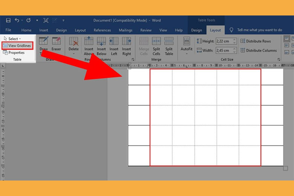Click the horizontal ruler
The height and width of the screenshot is (196, 294).
[x=201, y=66]
